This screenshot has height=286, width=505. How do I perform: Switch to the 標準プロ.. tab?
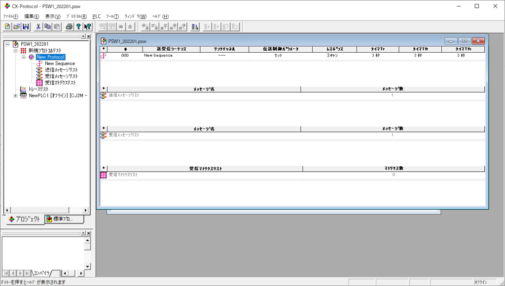pyautogui.click(x=64, y=219)
